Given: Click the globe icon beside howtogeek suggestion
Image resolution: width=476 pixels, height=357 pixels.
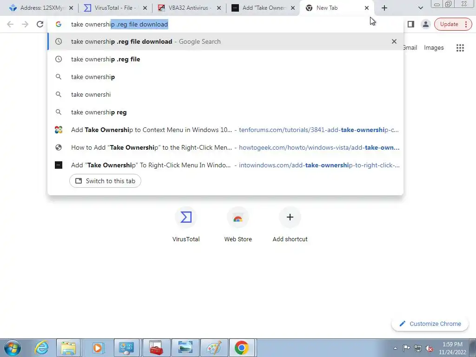Looking at the screenshot, I should (x=59, y=147).
